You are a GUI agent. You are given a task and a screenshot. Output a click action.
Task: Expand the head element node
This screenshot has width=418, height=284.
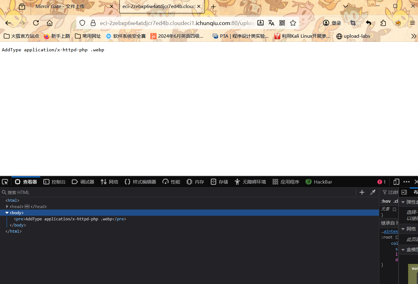tap(7, 206)
